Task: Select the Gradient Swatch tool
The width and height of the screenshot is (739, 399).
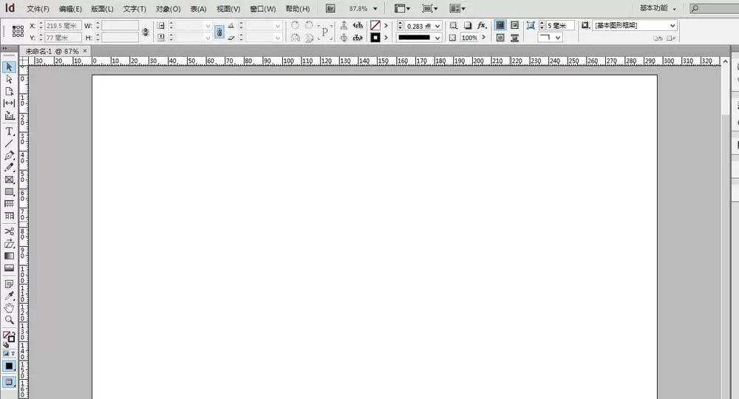Action: click(x=9, y=256)
